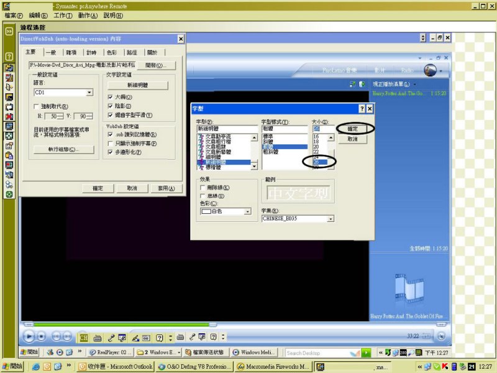Open the 編輯(E) menu

(38, 16)
